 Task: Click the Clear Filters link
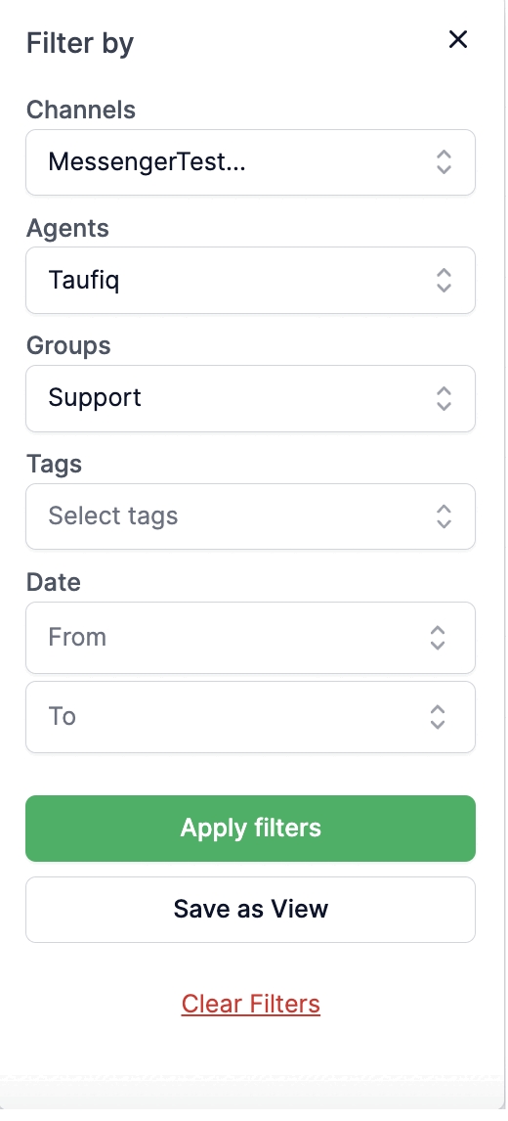point(251,1004)
